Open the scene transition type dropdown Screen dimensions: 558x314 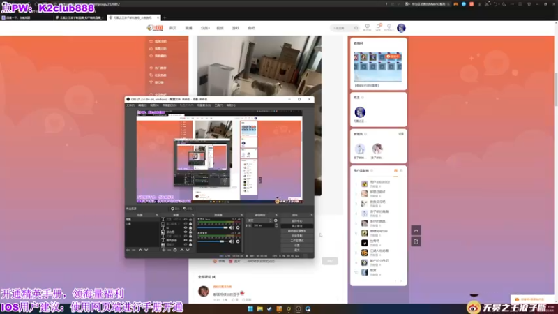pos(259,220)
